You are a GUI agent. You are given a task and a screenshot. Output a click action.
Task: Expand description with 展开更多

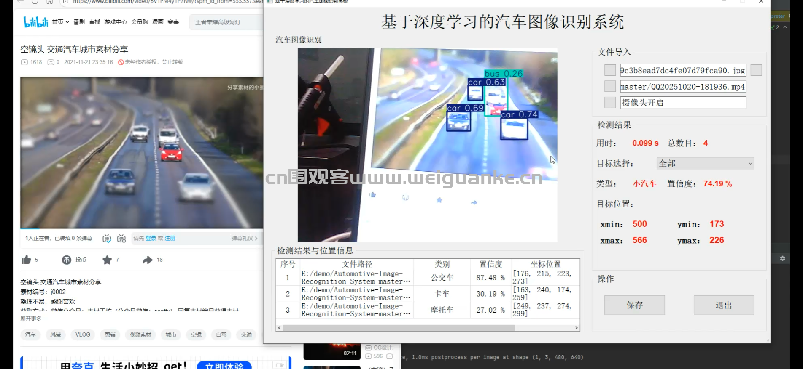pos(31,319)
